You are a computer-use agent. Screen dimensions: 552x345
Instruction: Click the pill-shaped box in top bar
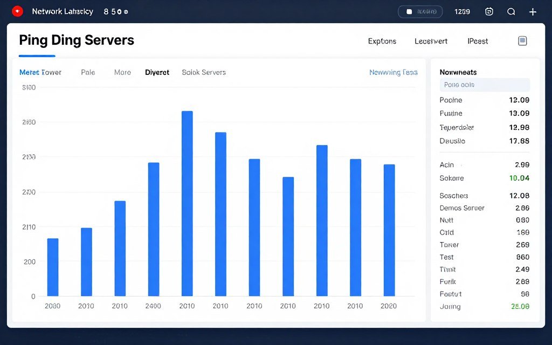(420, 11)
